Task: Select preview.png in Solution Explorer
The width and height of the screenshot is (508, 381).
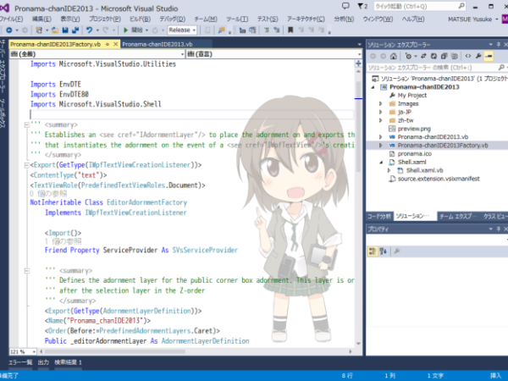Action: (414, 129)
